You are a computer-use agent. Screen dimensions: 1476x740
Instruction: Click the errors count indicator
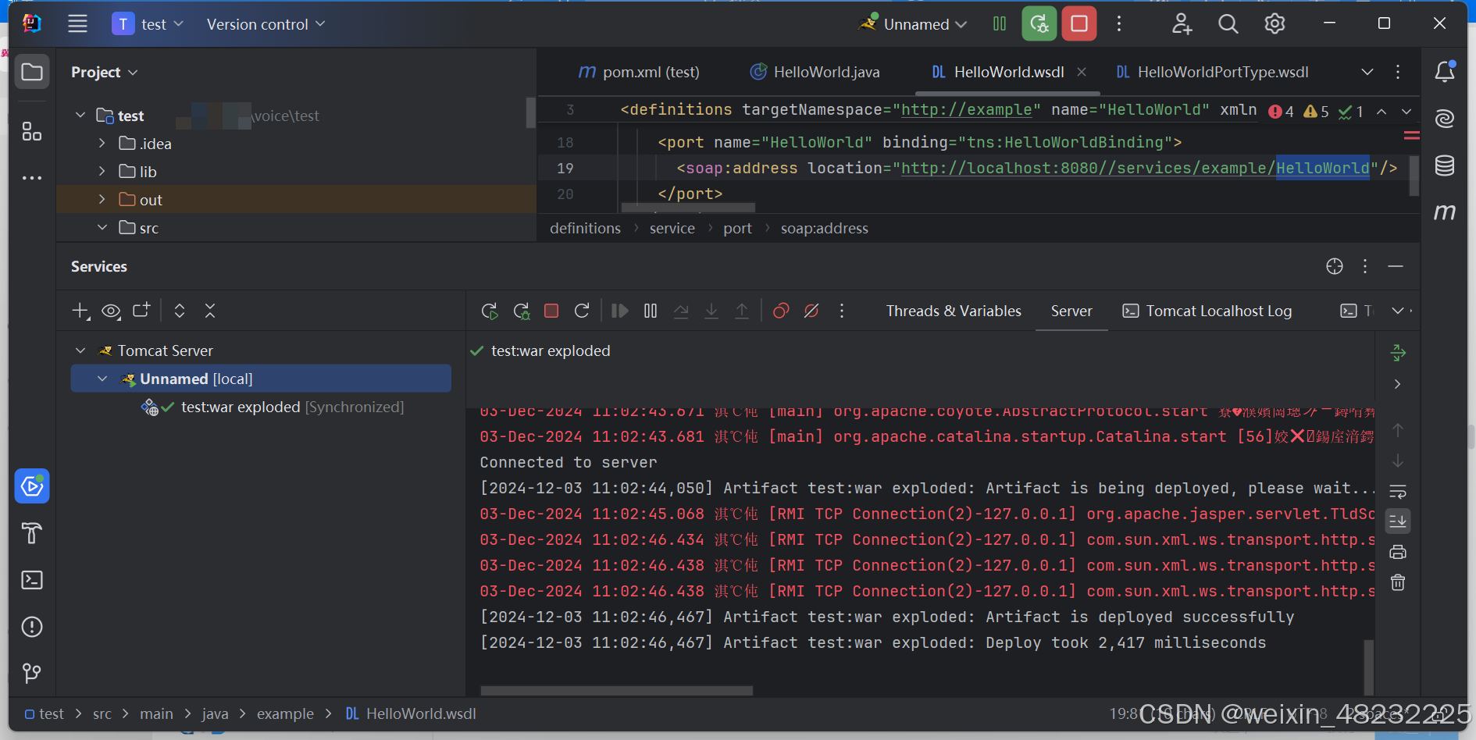pyautogui.click(x=1282, y=112)
